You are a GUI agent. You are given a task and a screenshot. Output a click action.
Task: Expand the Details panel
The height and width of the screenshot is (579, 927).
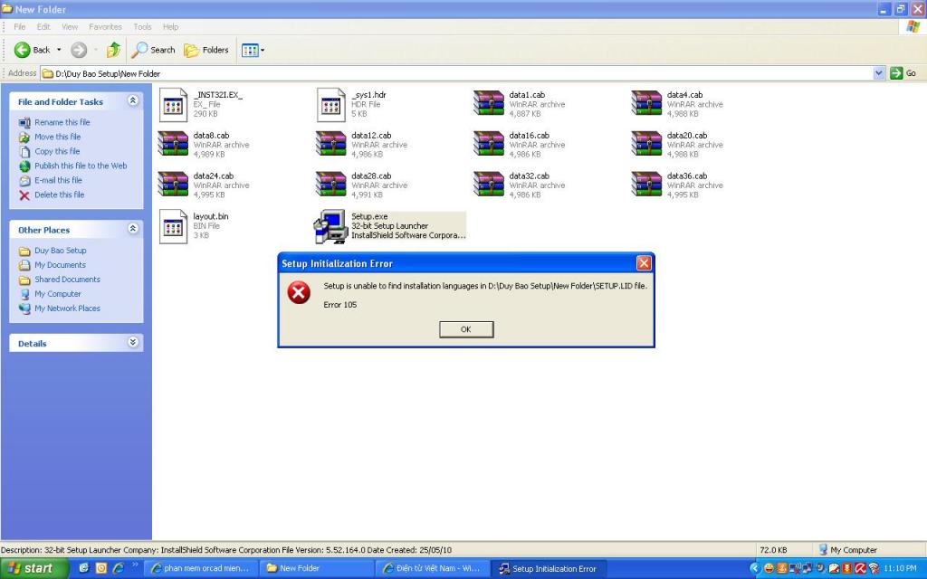click(x=133, y=342)
